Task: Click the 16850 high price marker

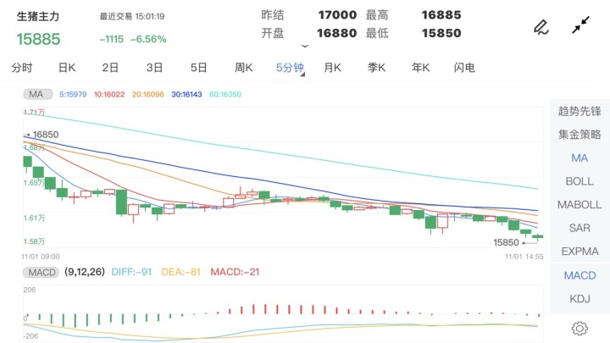Action: [x=46, y=135]
